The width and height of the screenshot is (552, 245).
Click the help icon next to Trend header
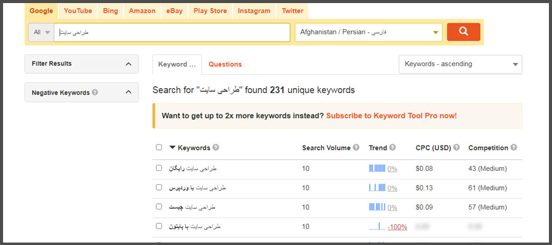(393, 148)
